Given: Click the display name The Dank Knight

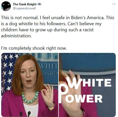Looking at the screenshot, I should 25,4.
